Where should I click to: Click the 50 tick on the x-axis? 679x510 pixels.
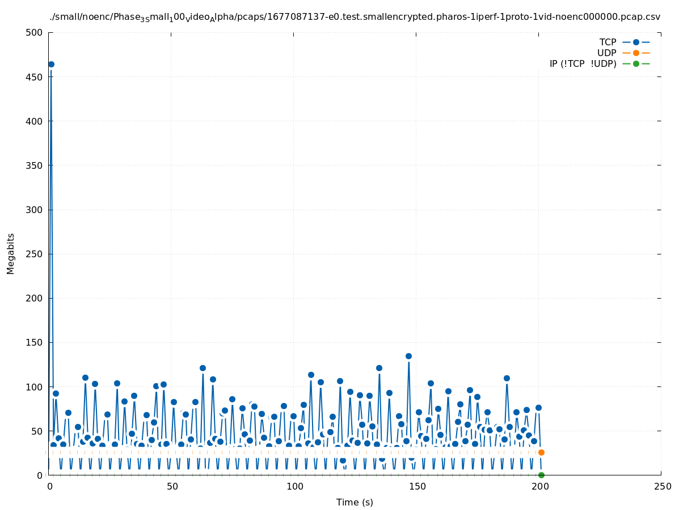(x=171, y=486)
